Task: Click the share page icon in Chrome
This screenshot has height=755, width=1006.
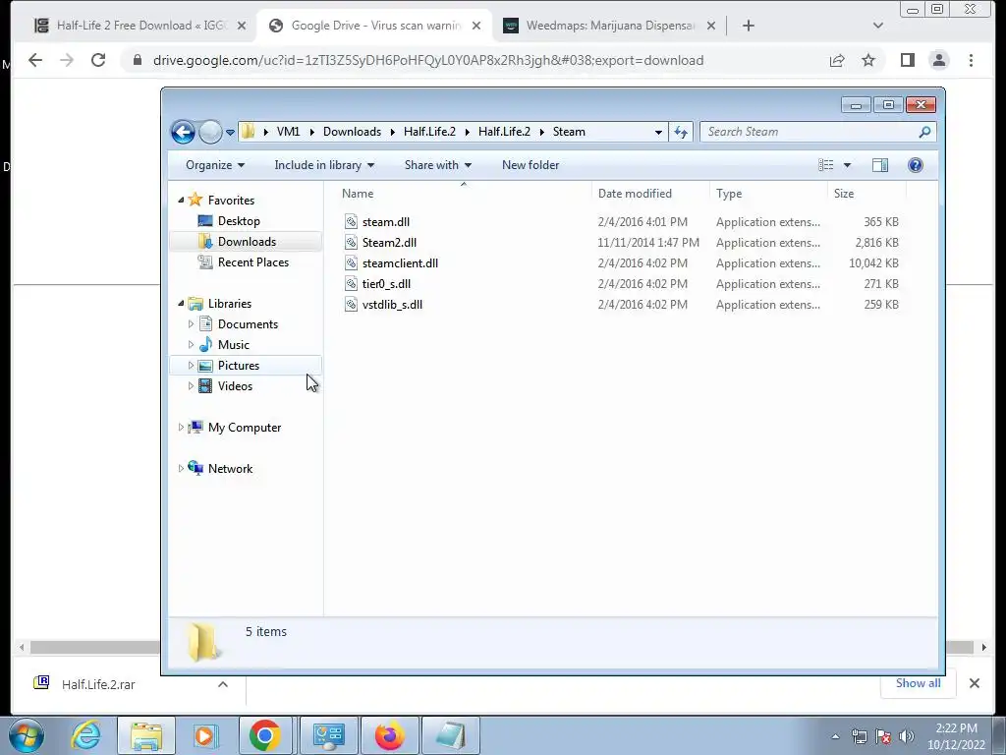Action: click(837, 60)
